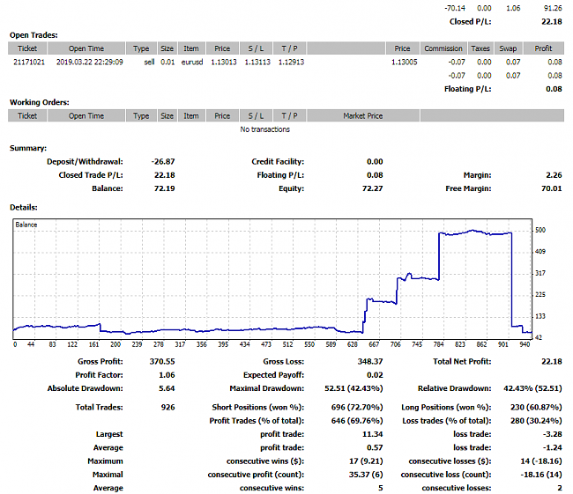Select the Market Price column header
The image size is (573, 494).
pos(363,115)
